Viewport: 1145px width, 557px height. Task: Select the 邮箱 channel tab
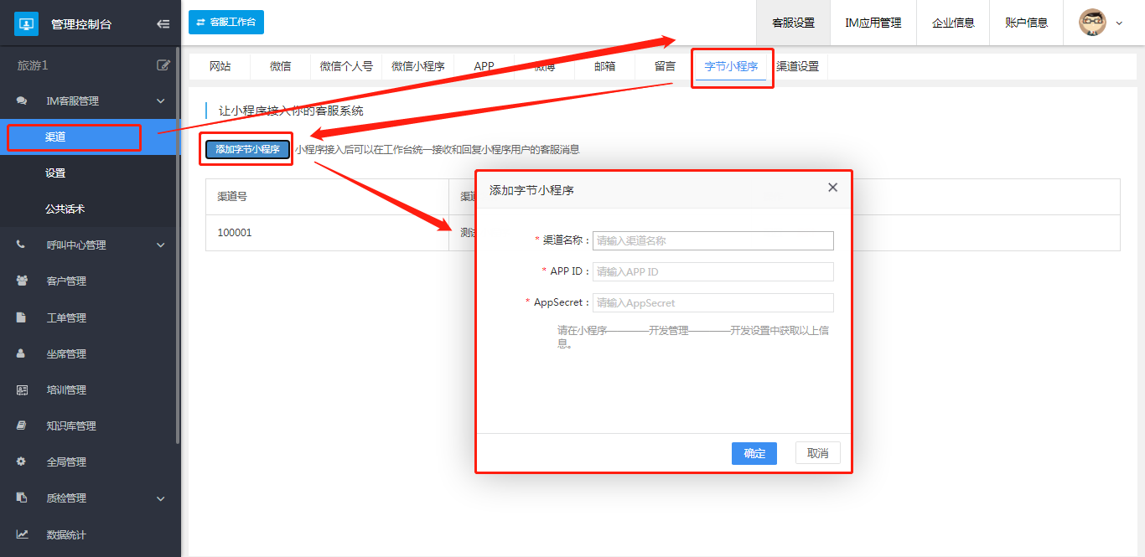tap(604, 66)
